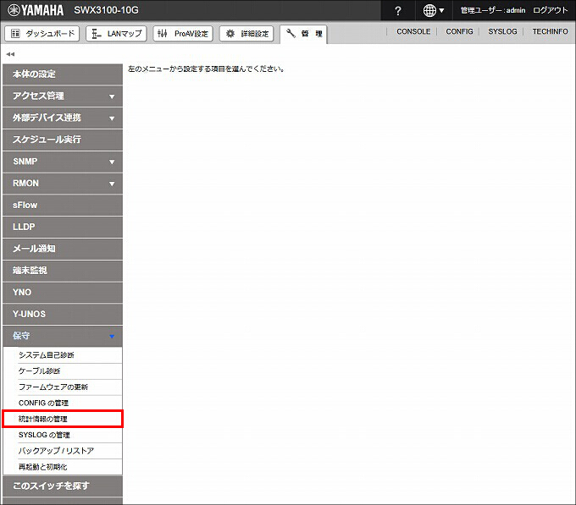
Task: Expand the SNMP menu
Action: point(62,162)
